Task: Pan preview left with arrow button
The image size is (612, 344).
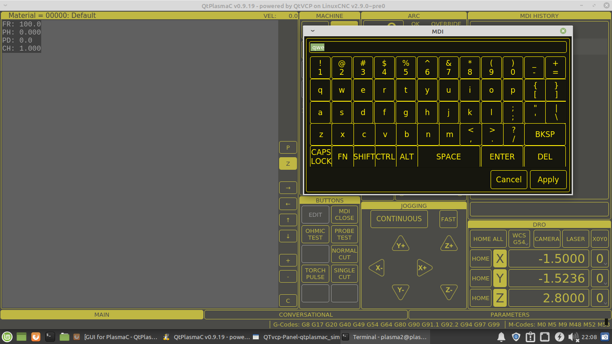Action: point(288,204)
